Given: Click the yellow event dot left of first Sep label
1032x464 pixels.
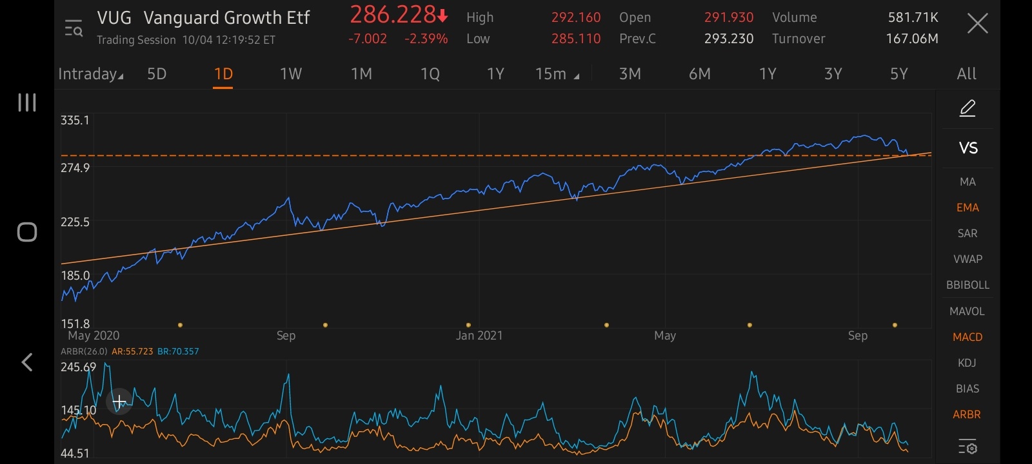Looking at the screenshot, I should click(x=180, y=325).
